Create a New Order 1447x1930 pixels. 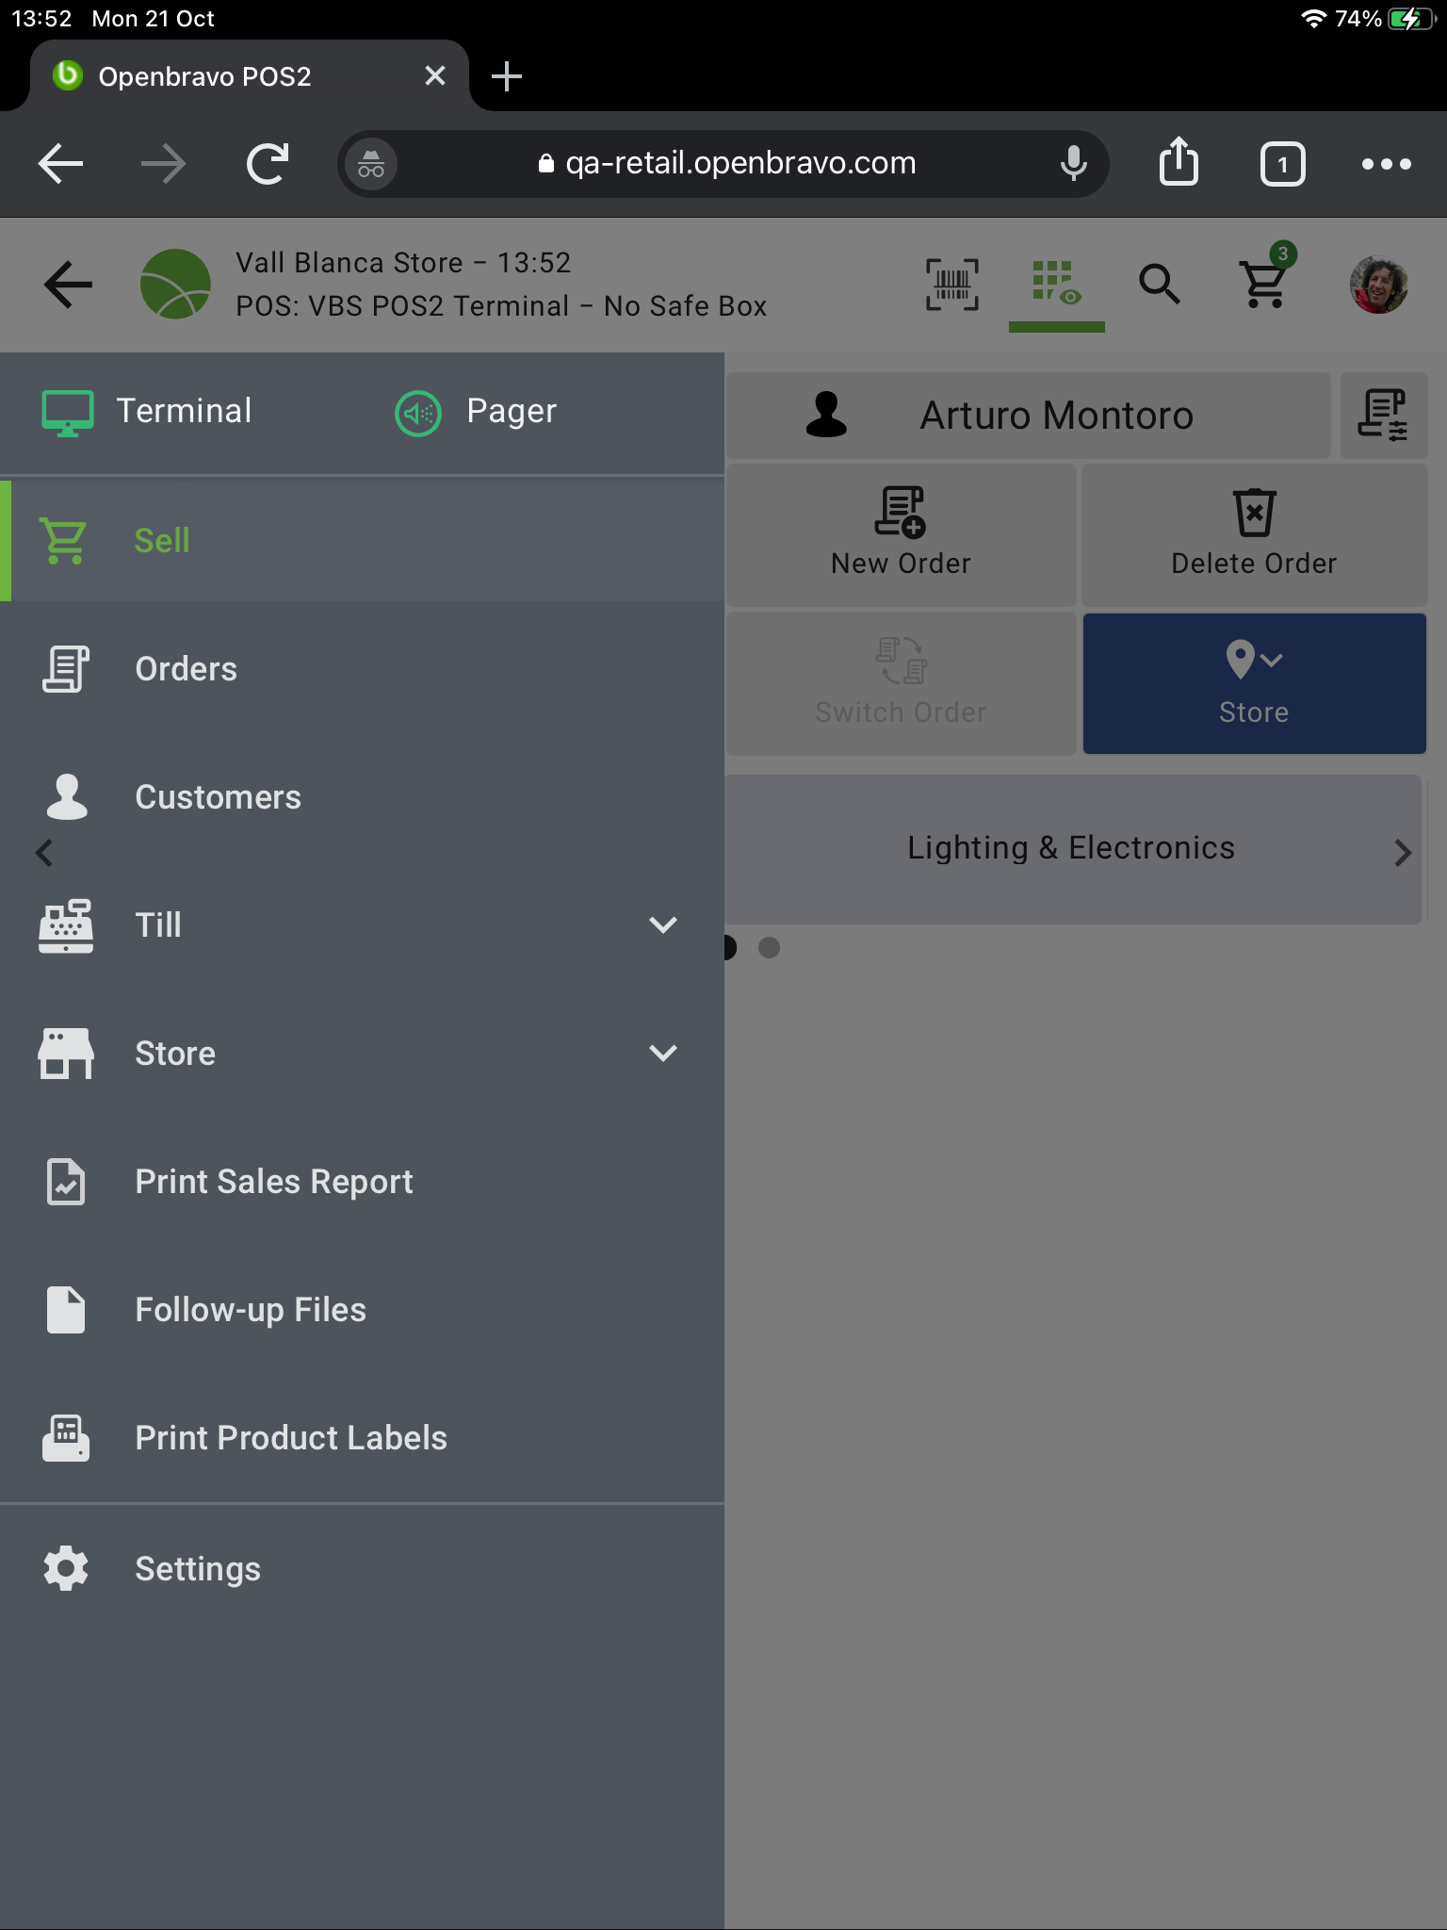[902, 534]
